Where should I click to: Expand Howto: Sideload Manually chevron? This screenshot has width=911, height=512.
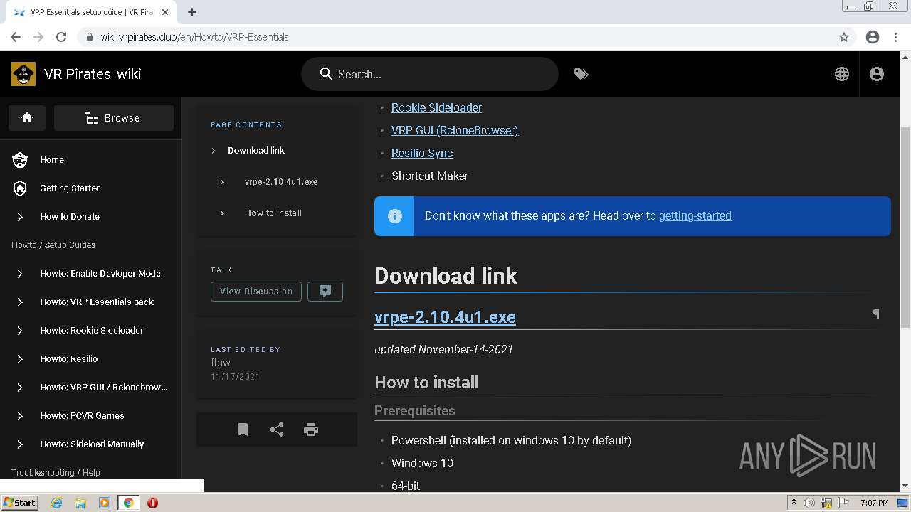pyautogui.click(x=20, y=444)
